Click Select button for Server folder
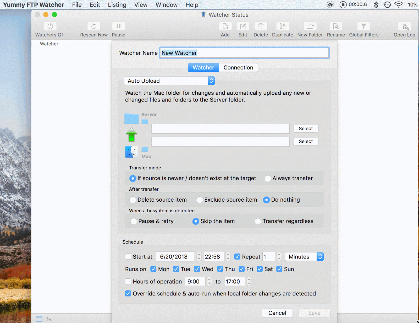 click(x=306, y=128)
